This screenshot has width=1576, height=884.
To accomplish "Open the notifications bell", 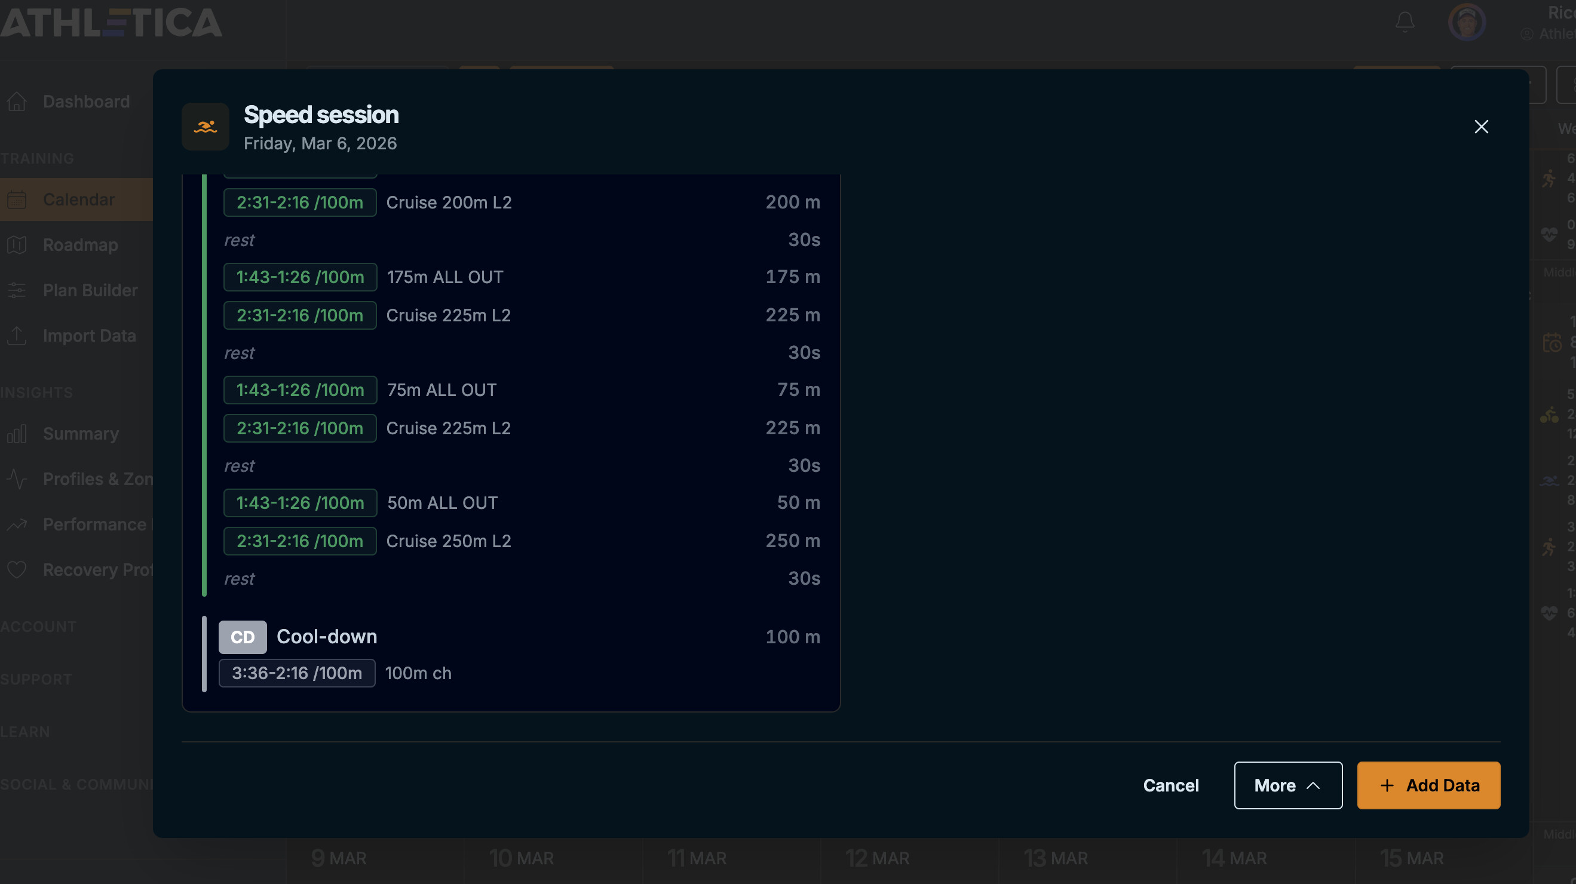I will point(1405,23).
